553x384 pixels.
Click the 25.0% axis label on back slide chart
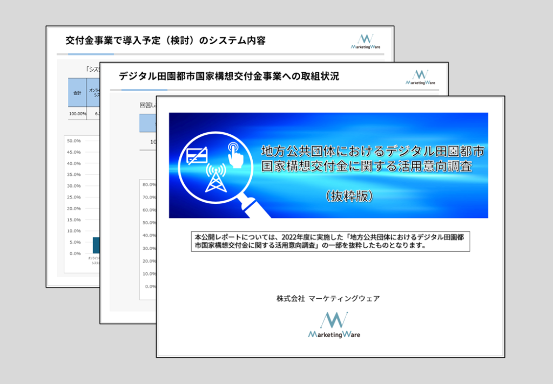(x=74, y=197)
